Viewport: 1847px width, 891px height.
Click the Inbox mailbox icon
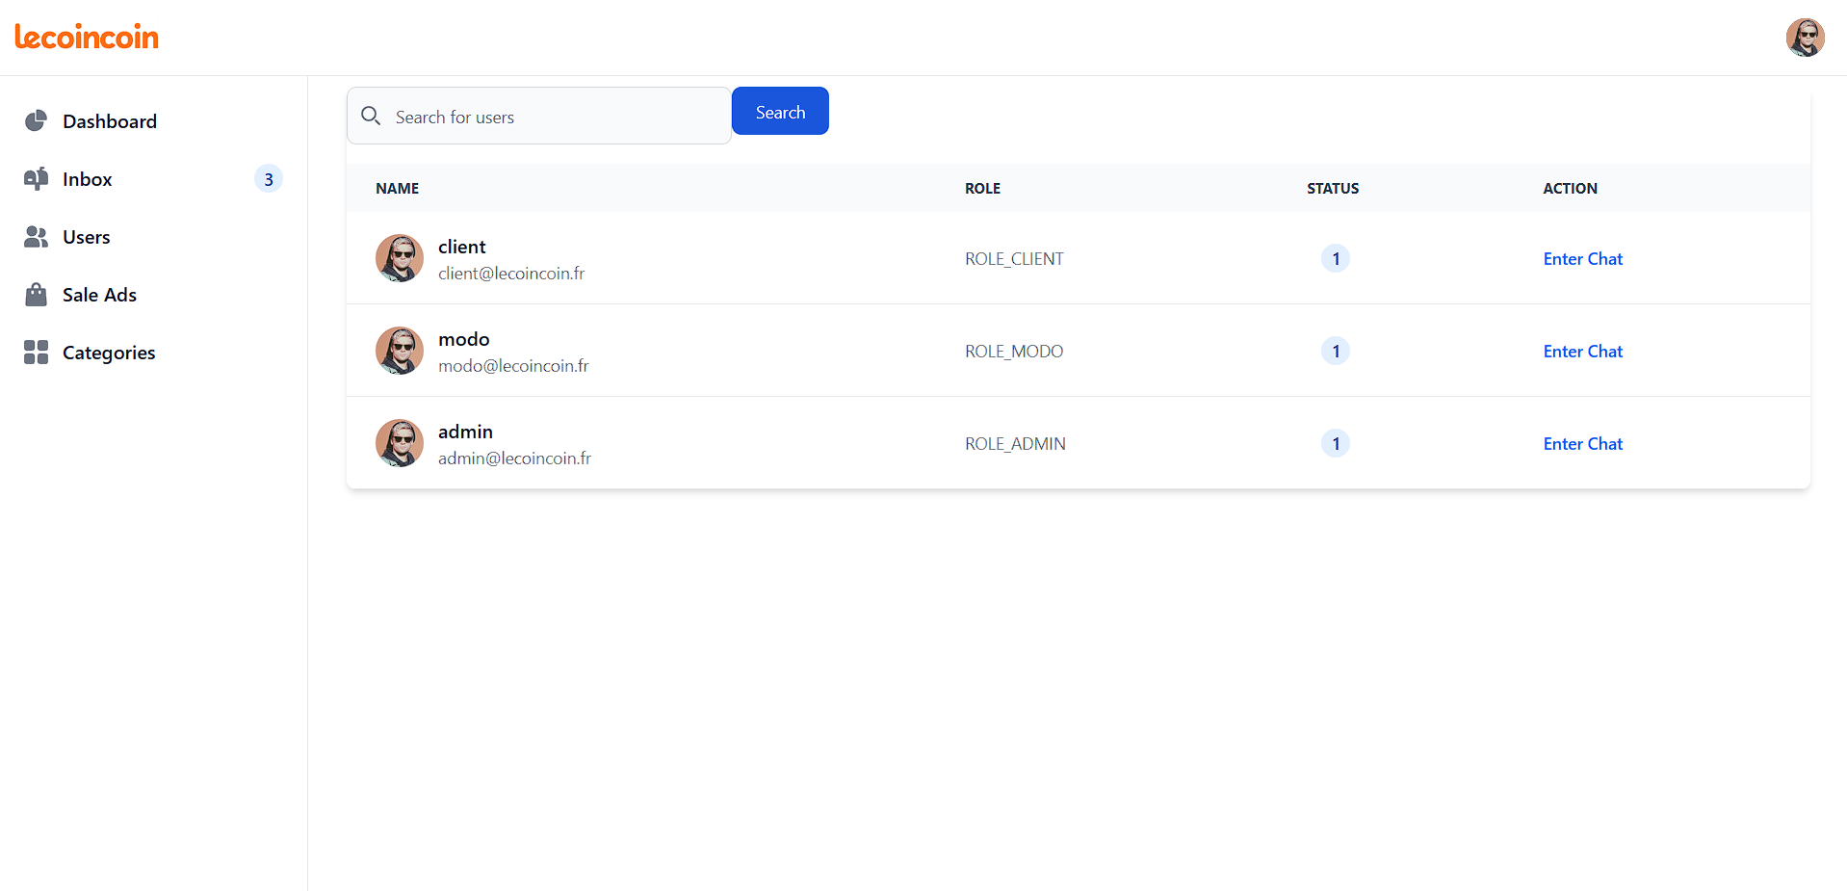coord(36,179)
